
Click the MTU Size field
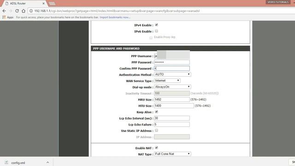pos(174,106)
